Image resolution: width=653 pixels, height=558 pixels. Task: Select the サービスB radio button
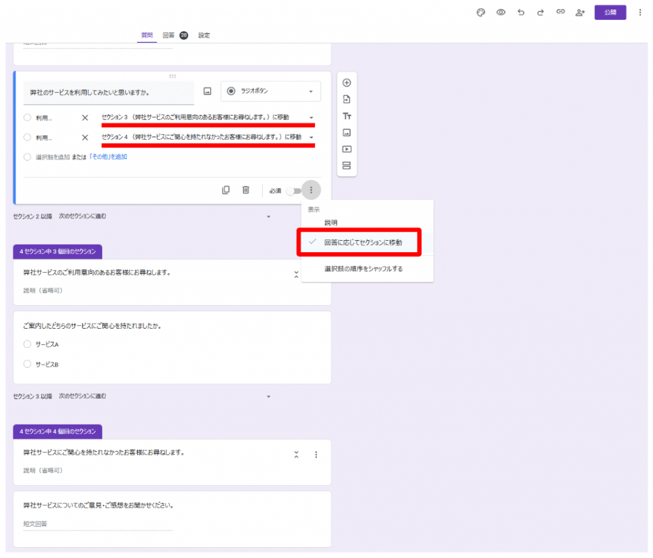click(27, 364)
